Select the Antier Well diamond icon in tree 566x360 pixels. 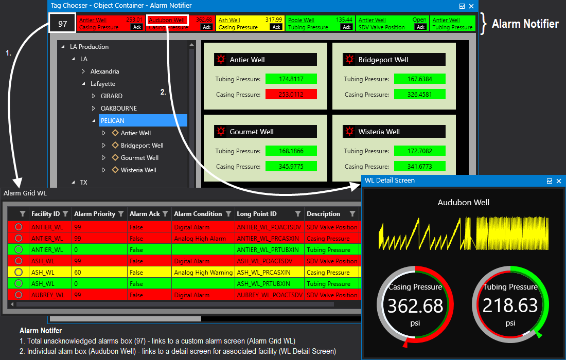[115, 133]
